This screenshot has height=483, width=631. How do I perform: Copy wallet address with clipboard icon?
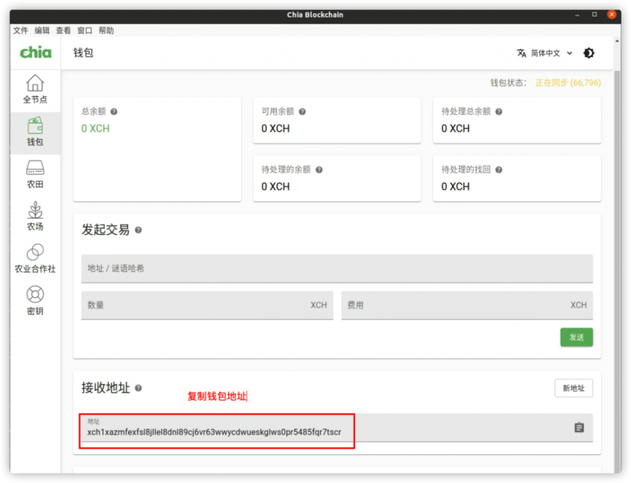pyautogui.click(x=579, y=427)
